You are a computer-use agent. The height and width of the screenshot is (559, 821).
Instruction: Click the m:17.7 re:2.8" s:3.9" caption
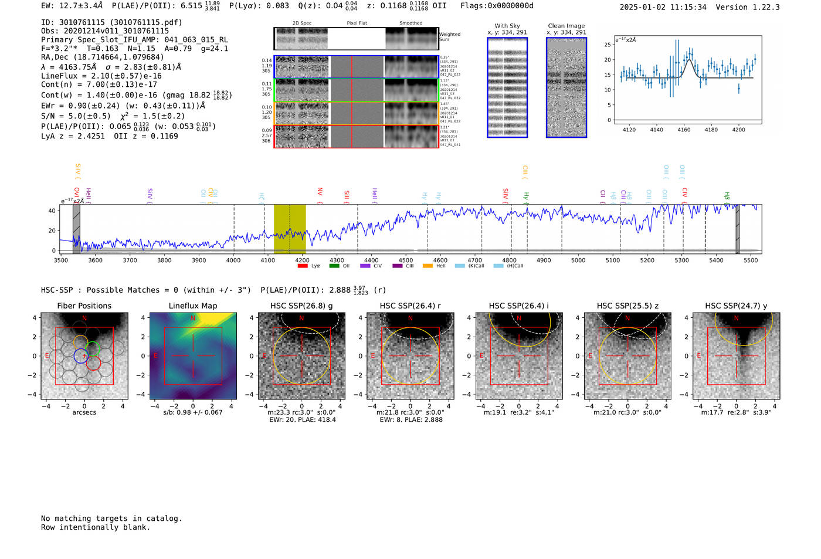[737, 412]
